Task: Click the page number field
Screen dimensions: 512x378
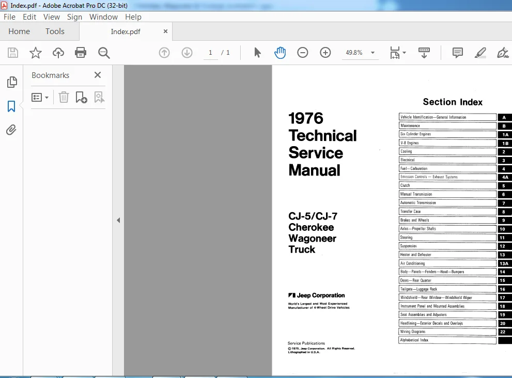Action: 211,53
